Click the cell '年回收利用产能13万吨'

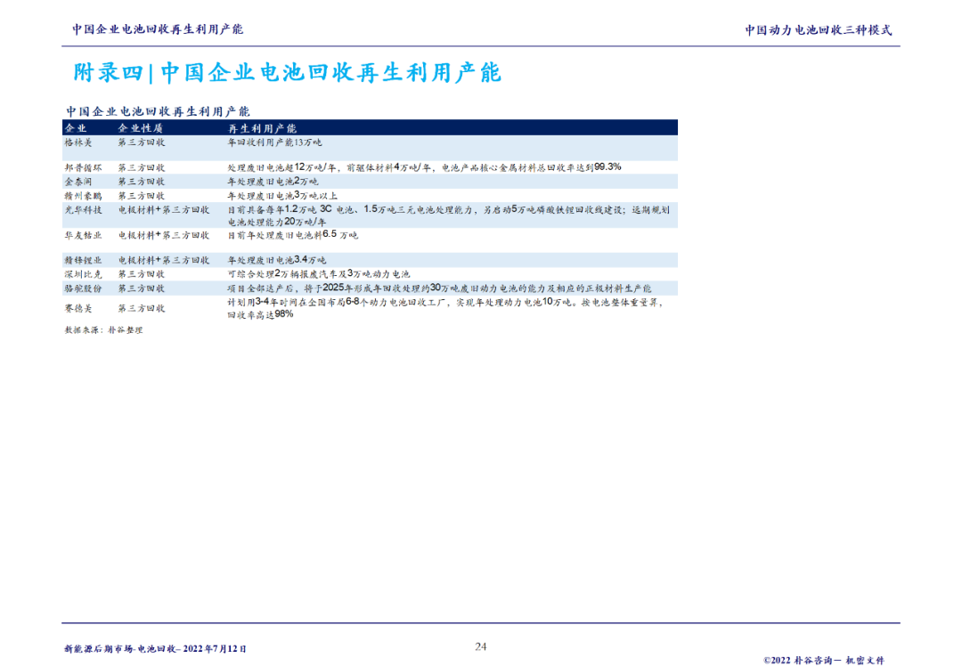point(275,142)
